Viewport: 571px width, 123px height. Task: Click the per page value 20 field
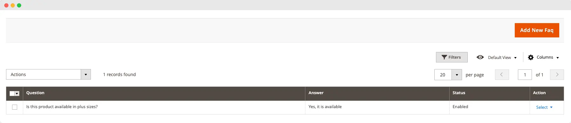(443, 75)
